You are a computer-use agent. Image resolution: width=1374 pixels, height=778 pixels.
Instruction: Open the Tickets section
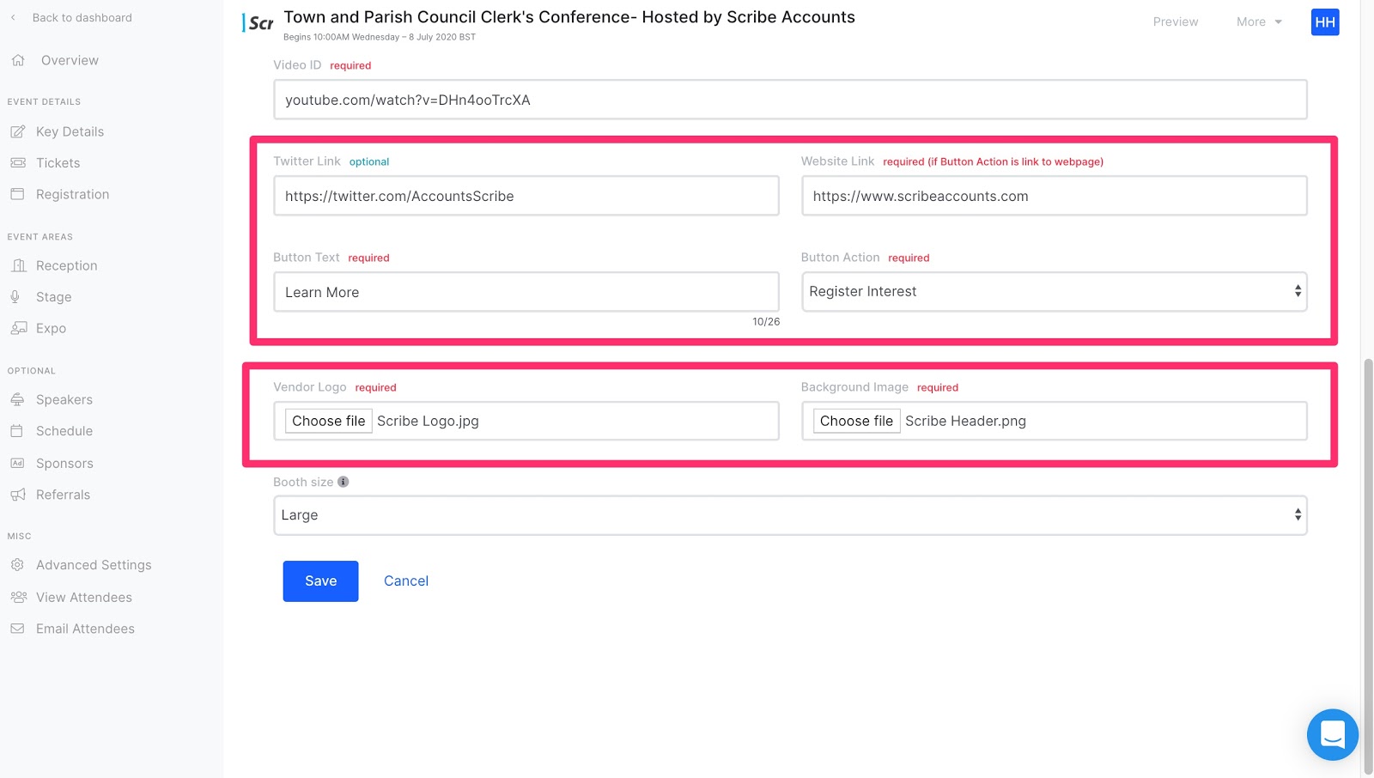[x=58, y=162]
